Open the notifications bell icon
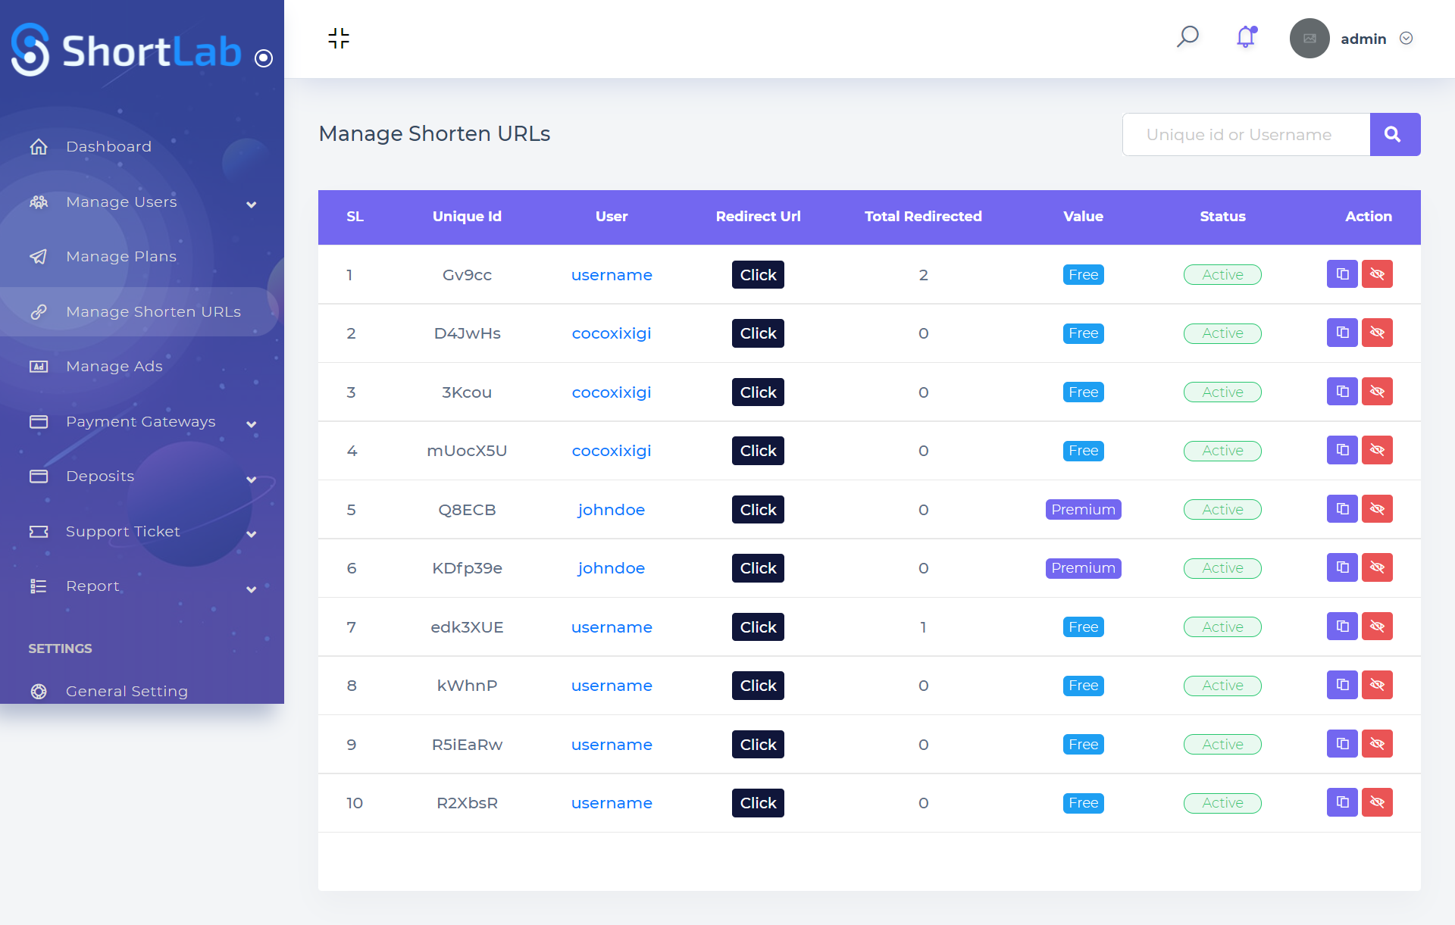 tap(1246, 37)
